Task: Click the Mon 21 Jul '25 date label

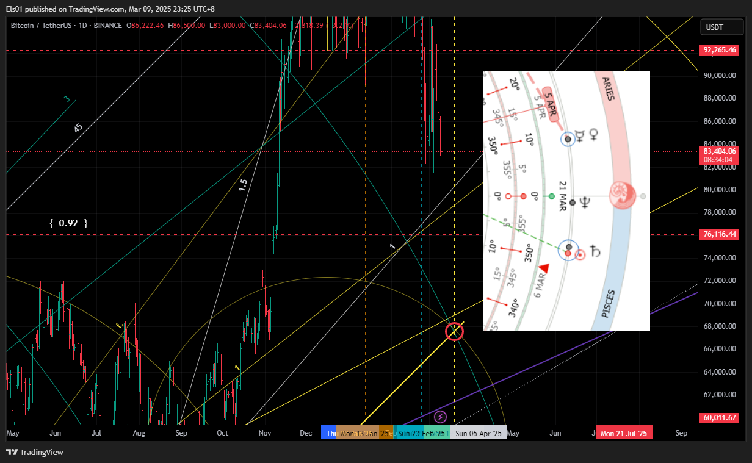Action: click(624, 433)
